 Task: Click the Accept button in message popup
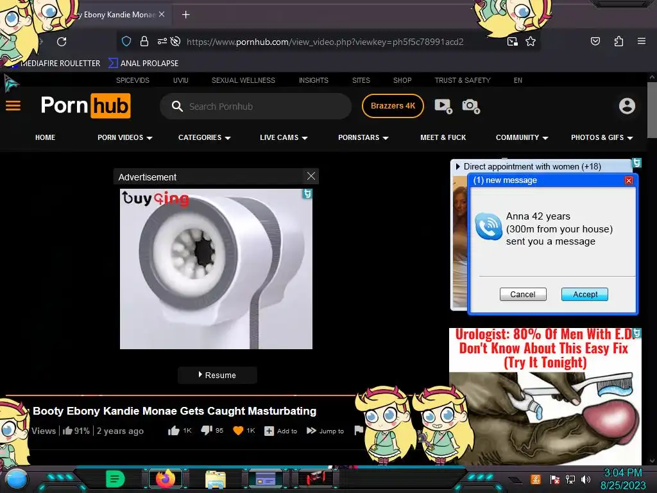coord(585,294)
